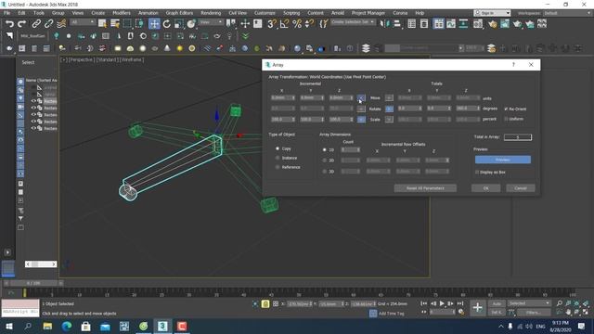Open the Workspaces Default dropdown
Image resolution: width=594 pixels, height=334 pixels.
pos(567,13)
